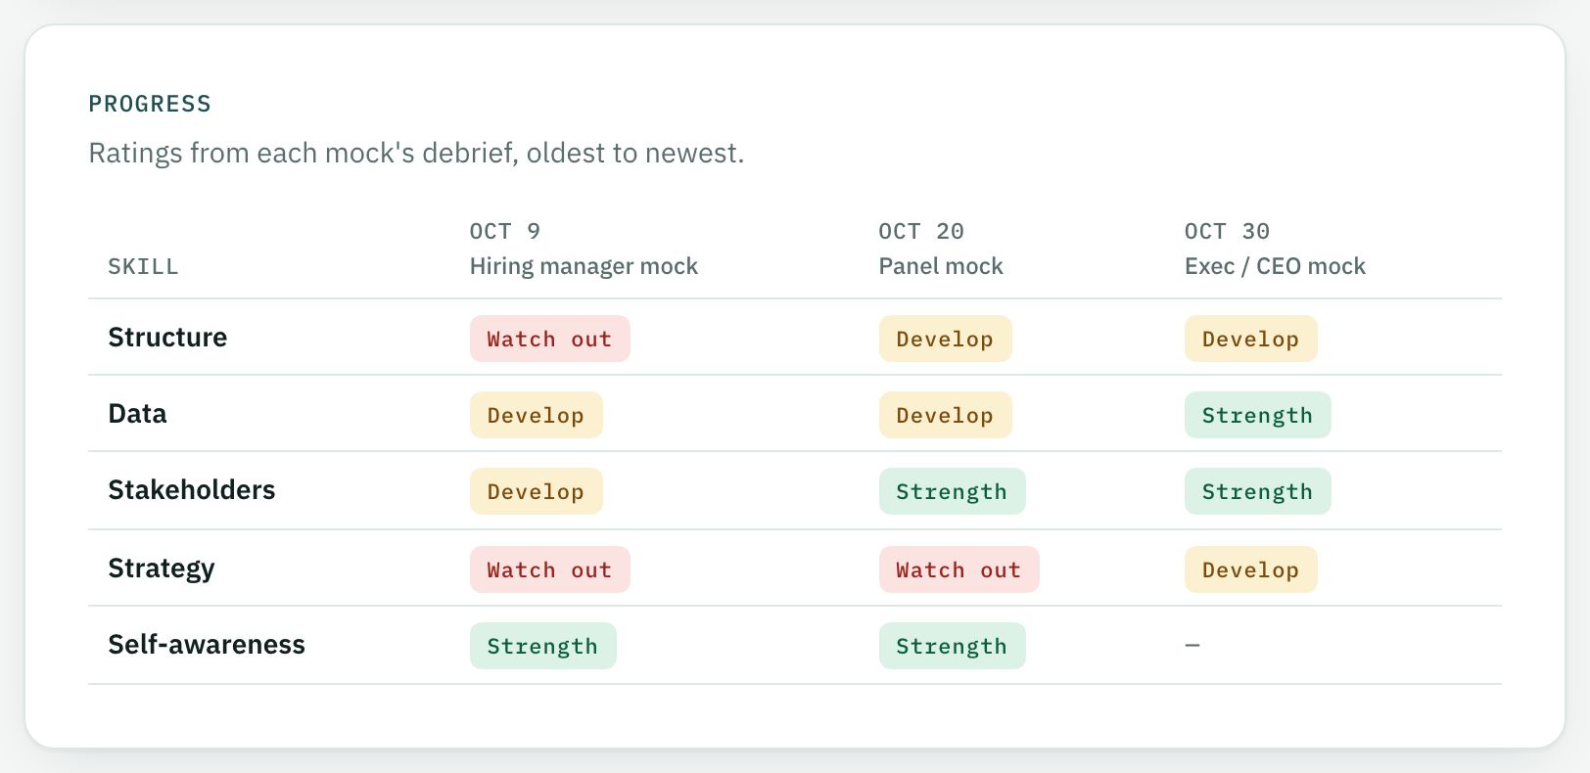Click Data's Strength badge for Oct 30

click(1258, 415)
